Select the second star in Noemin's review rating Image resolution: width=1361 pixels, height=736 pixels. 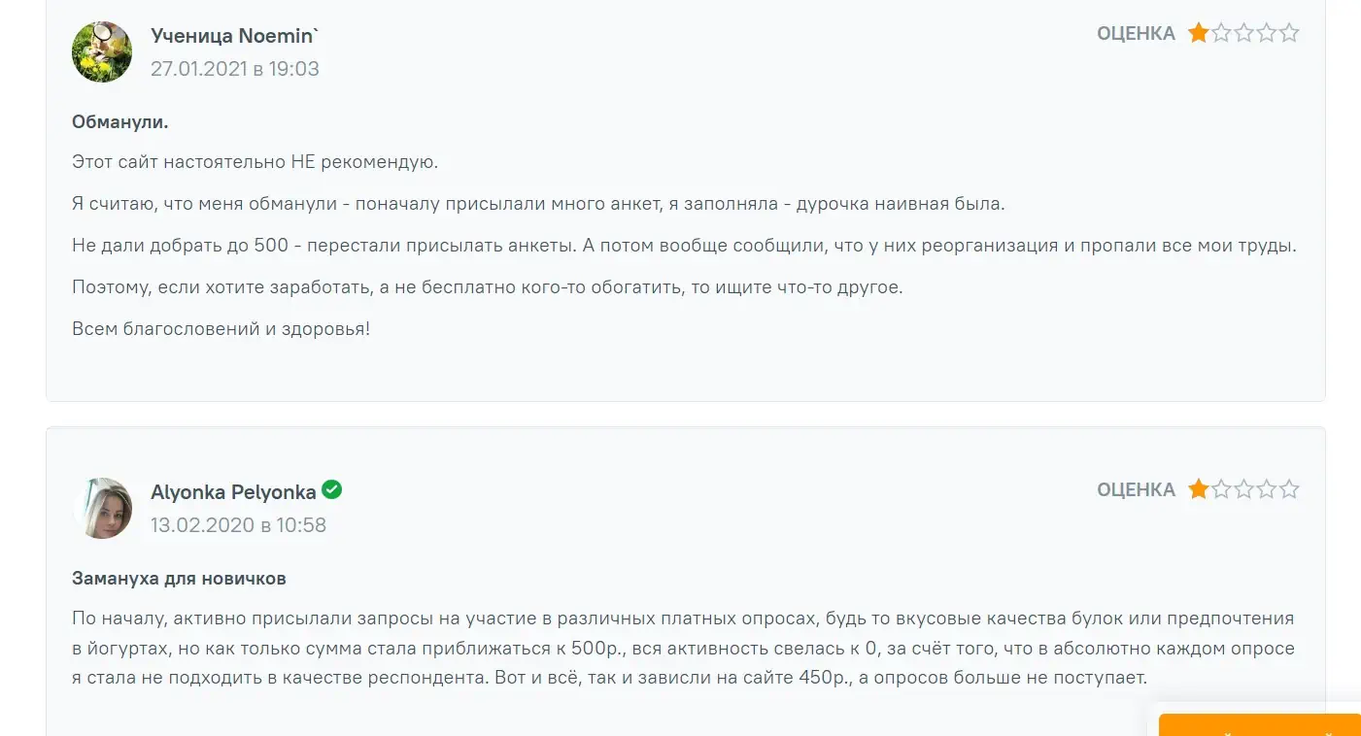pos(1221,33)
